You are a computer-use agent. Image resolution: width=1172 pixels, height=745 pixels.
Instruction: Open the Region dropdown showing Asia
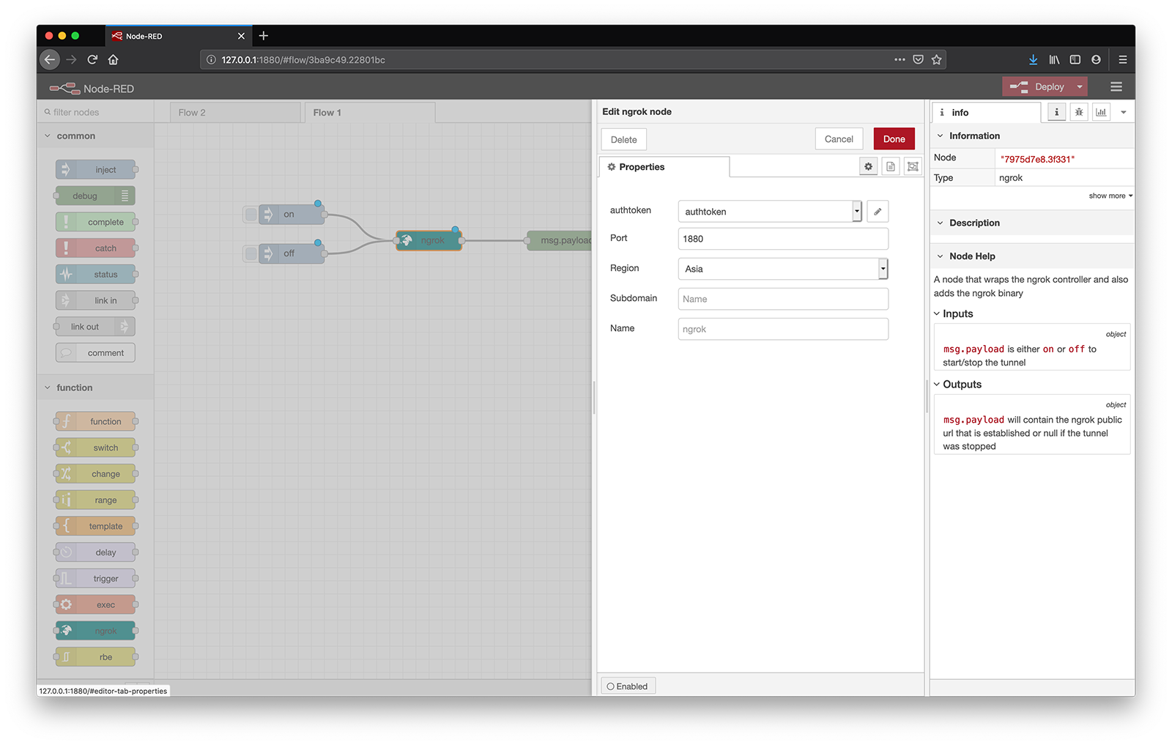point(783,269)
